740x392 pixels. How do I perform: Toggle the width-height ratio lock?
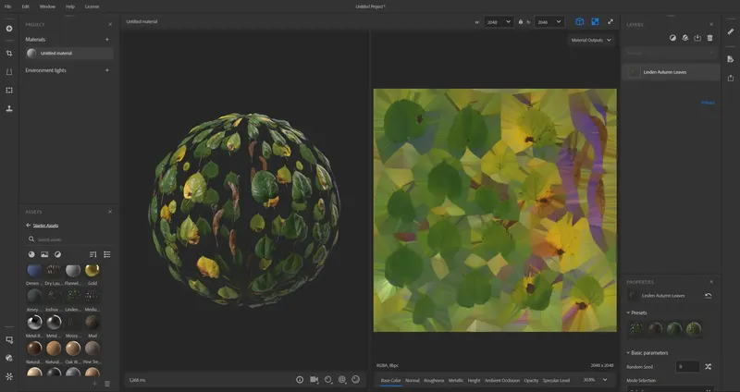(x=522, y=21)
